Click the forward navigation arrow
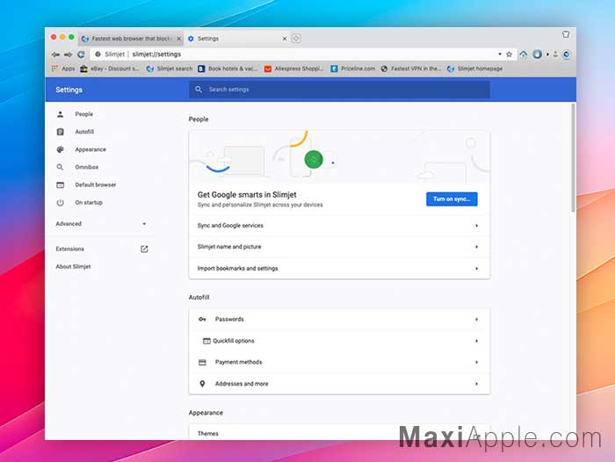This screenshot has width=615, height=462. 69,54
